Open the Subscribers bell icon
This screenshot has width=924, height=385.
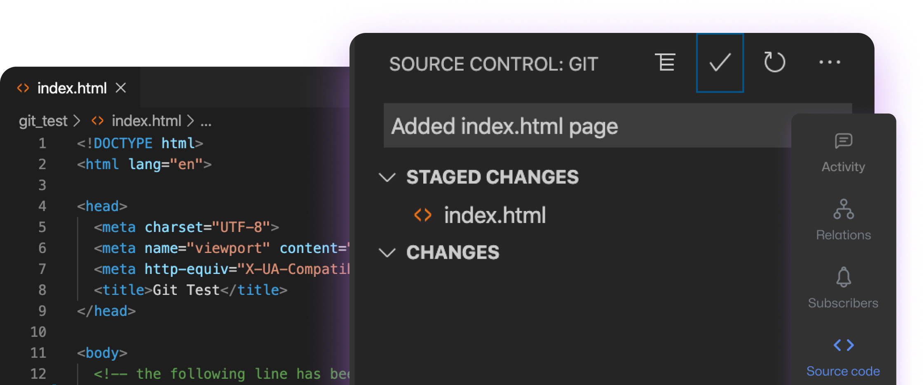point(844,277)
